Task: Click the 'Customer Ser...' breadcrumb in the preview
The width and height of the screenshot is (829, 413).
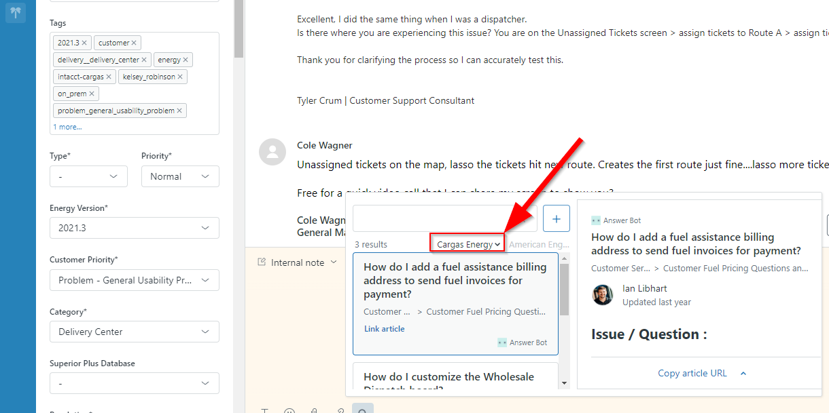Action: [620, 269]
